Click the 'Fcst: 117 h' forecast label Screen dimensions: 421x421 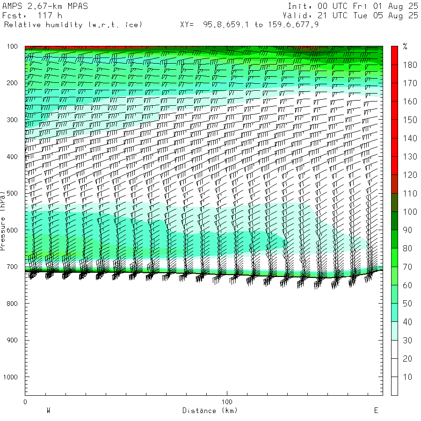point(32,15)
